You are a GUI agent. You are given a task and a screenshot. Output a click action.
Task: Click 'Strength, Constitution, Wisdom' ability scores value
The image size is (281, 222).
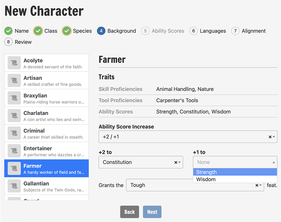tap(193, 111)
